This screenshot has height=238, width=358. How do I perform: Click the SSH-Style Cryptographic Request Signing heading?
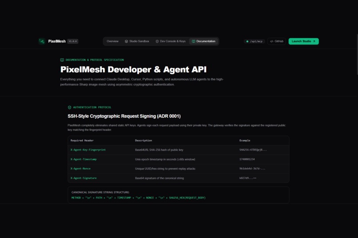click(x=124, y=116)
